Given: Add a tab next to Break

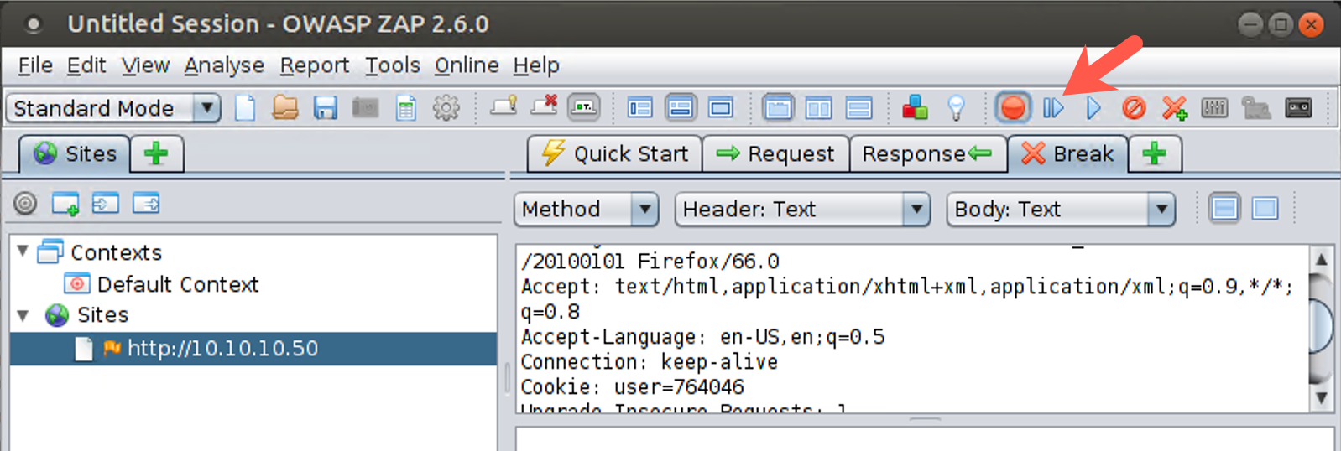Looking at the screenshot, I should point(1155,154).
